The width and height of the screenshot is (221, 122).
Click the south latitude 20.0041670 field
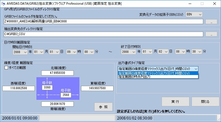click(57, 104)
